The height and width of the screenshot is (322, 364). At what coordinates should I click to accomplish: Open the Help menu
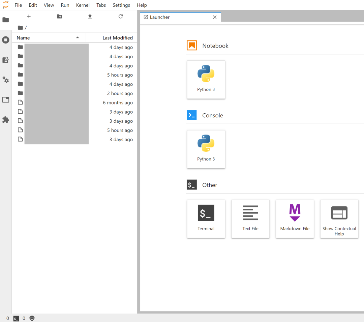(142, 5)
